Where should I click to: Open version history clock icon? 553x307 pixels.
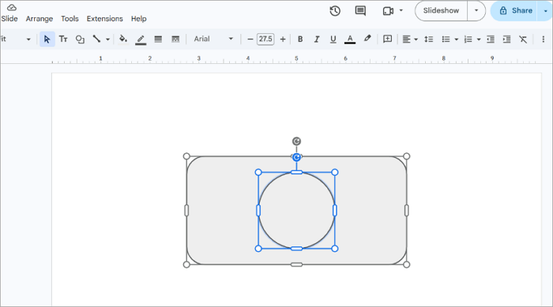click(335, 11)
